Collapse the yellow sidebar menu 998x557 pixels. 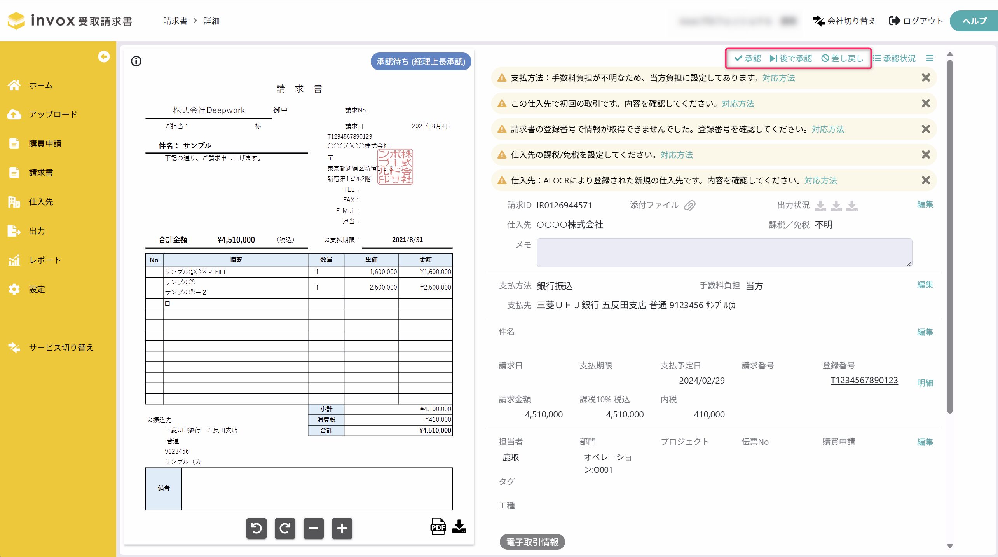104,57
